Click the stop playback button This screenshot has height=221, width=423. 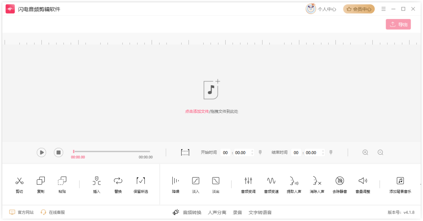(58, 152)
